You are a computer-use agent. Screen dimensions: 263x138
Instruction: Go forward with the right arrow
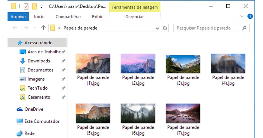point(26,28)
